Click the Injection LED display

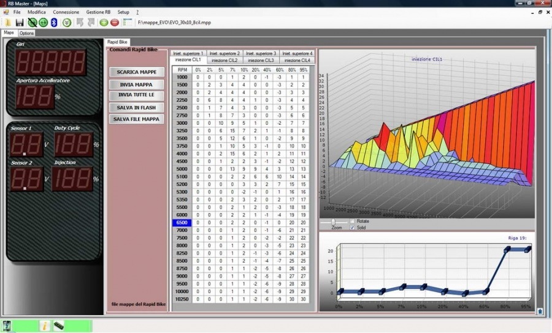[72, 179]
